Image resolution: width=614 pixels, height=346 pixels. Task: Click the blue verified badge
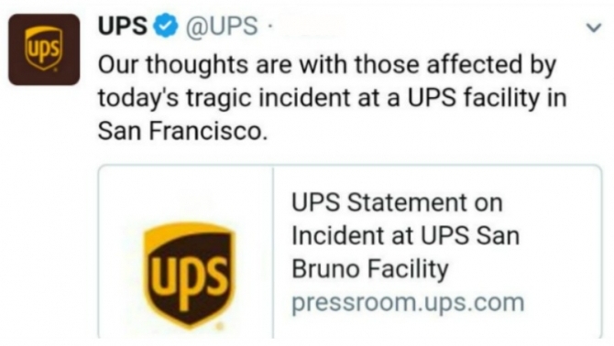[166, 26]
